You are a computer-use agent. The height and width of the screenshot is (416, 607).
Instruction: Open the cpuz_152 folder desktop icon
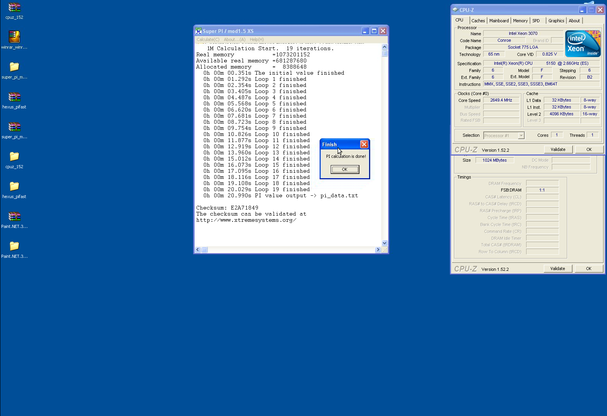tap(14, 156)
